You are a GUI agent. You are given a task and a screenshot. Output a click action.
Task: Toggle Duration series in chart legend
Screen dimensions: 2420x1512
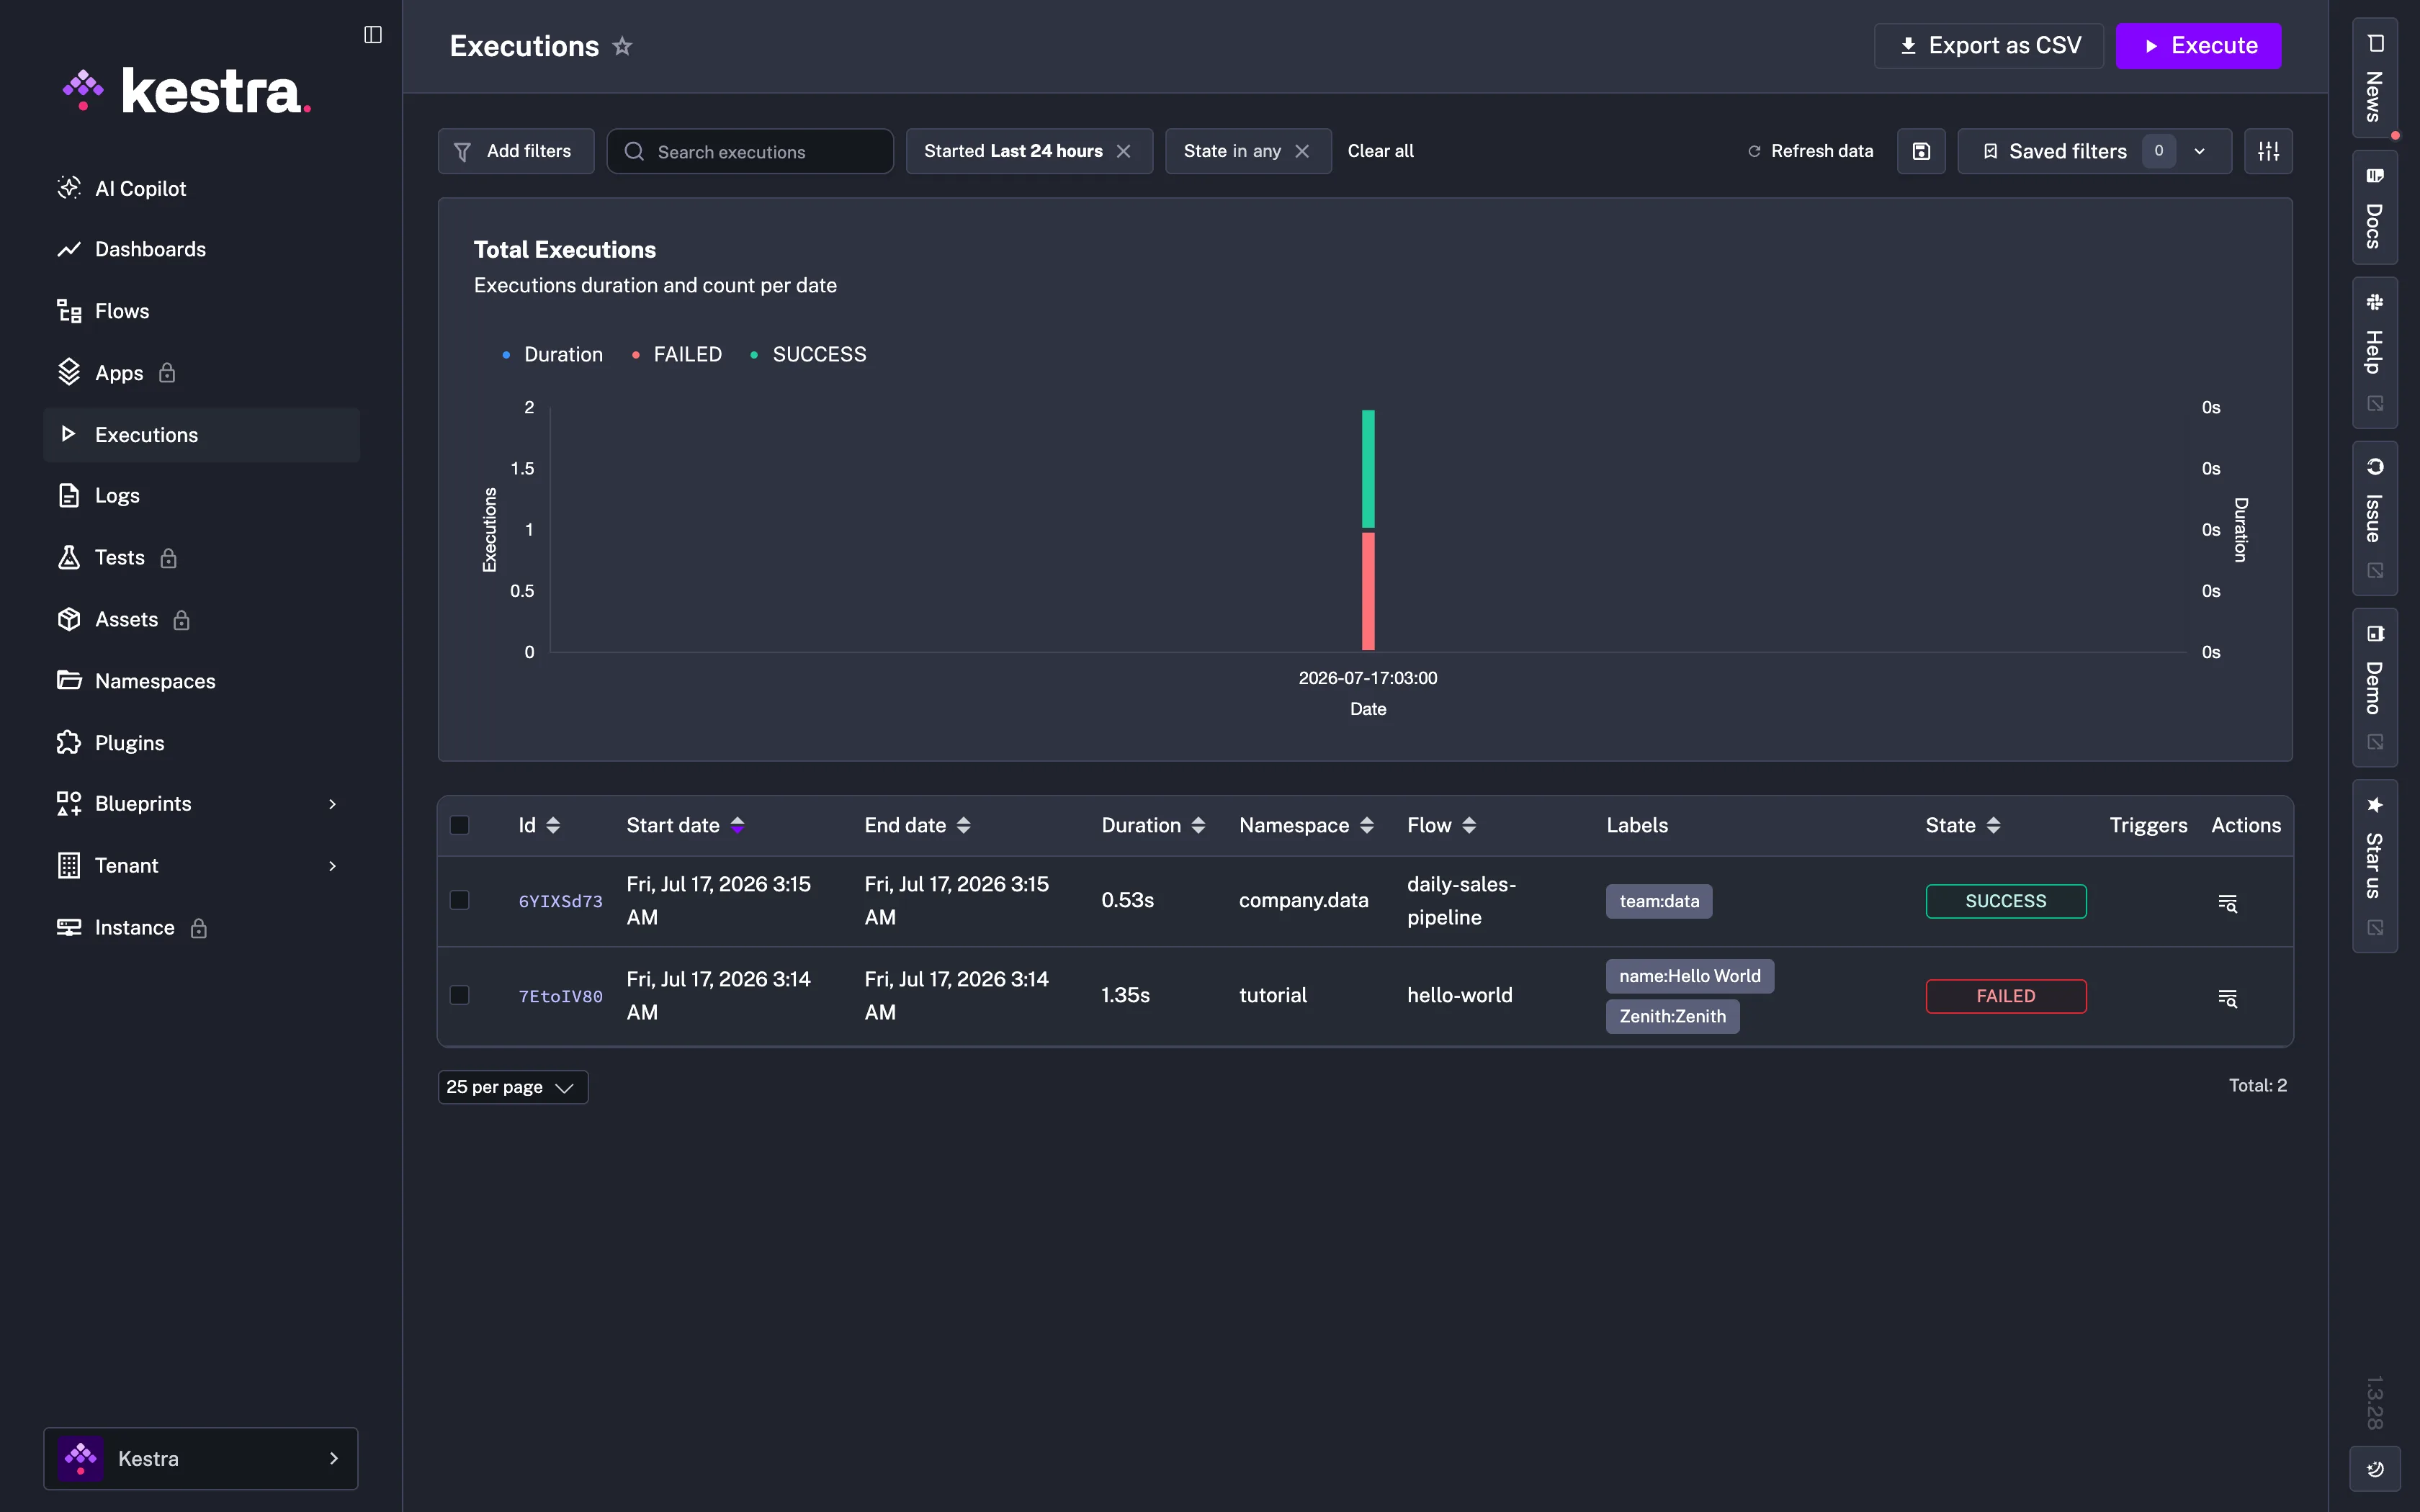(552, 355)
